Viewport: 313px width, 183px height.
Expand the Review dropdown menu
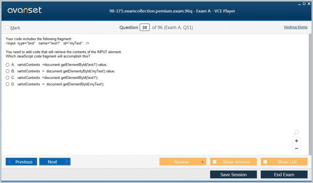tap(202, 162)
